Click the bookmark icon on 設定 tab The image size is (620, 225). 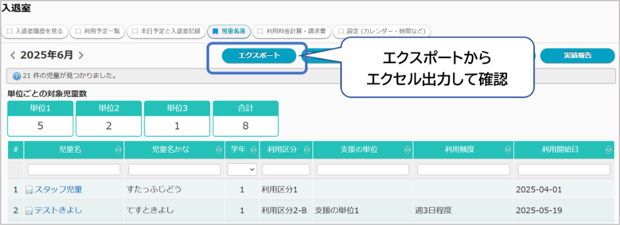pyautogui.click(x=340, y=31)
